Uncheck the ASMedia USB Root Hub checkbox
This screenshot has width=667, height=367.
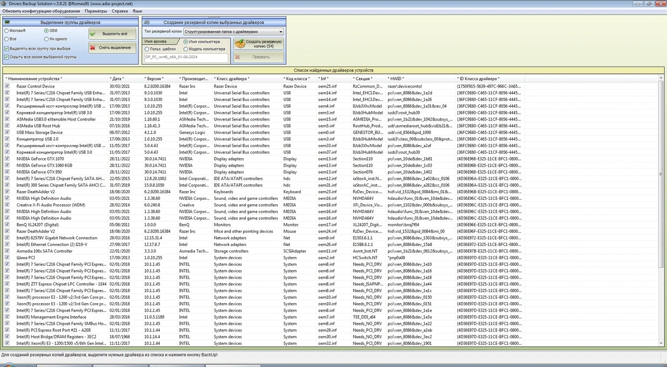7,125
